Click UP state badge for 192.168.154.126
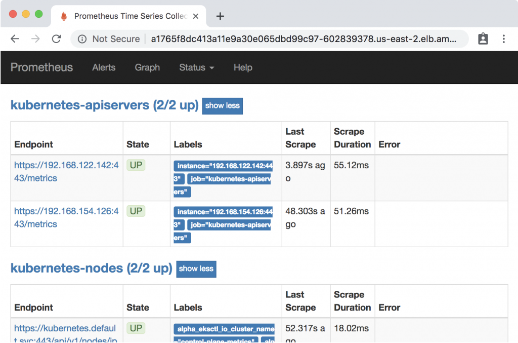This screenshot has width=518, height=343. pyautogui.click(x=136, y=211)
